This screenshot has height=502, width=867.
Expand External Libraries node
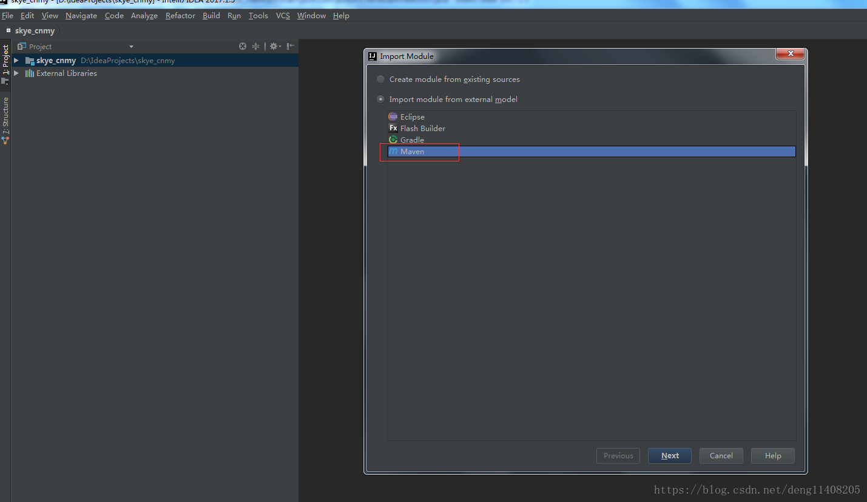pos(16,73)
